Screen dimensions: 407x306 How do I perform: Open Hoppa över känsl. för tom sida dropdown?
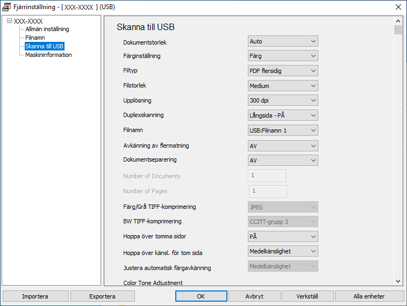(283, 251)
